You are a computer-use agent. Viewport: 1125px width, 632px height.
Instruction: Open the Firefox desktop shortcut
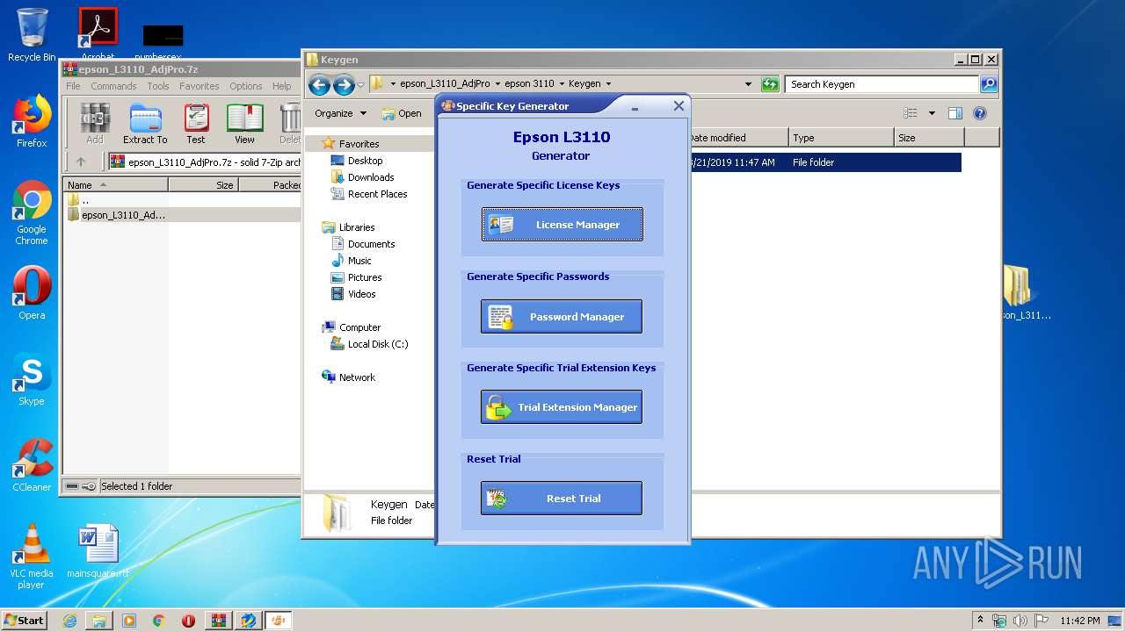click(x=32, y=121)
